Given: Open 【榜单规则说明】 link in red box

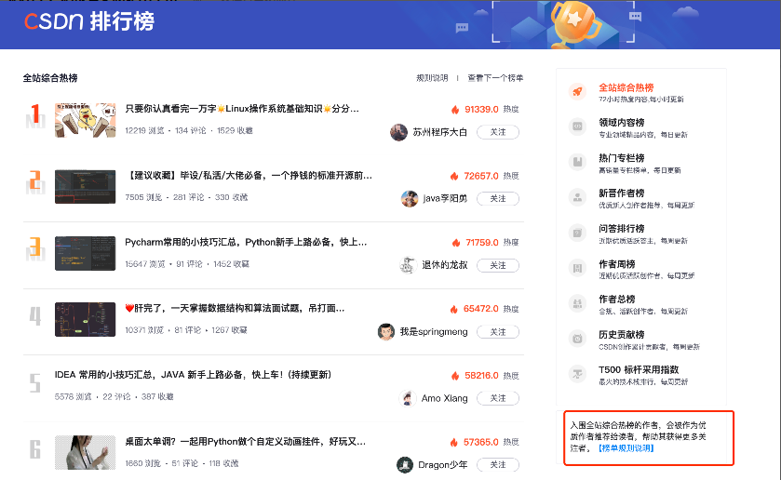Looking at the screenshot, I should click(626, 448).
